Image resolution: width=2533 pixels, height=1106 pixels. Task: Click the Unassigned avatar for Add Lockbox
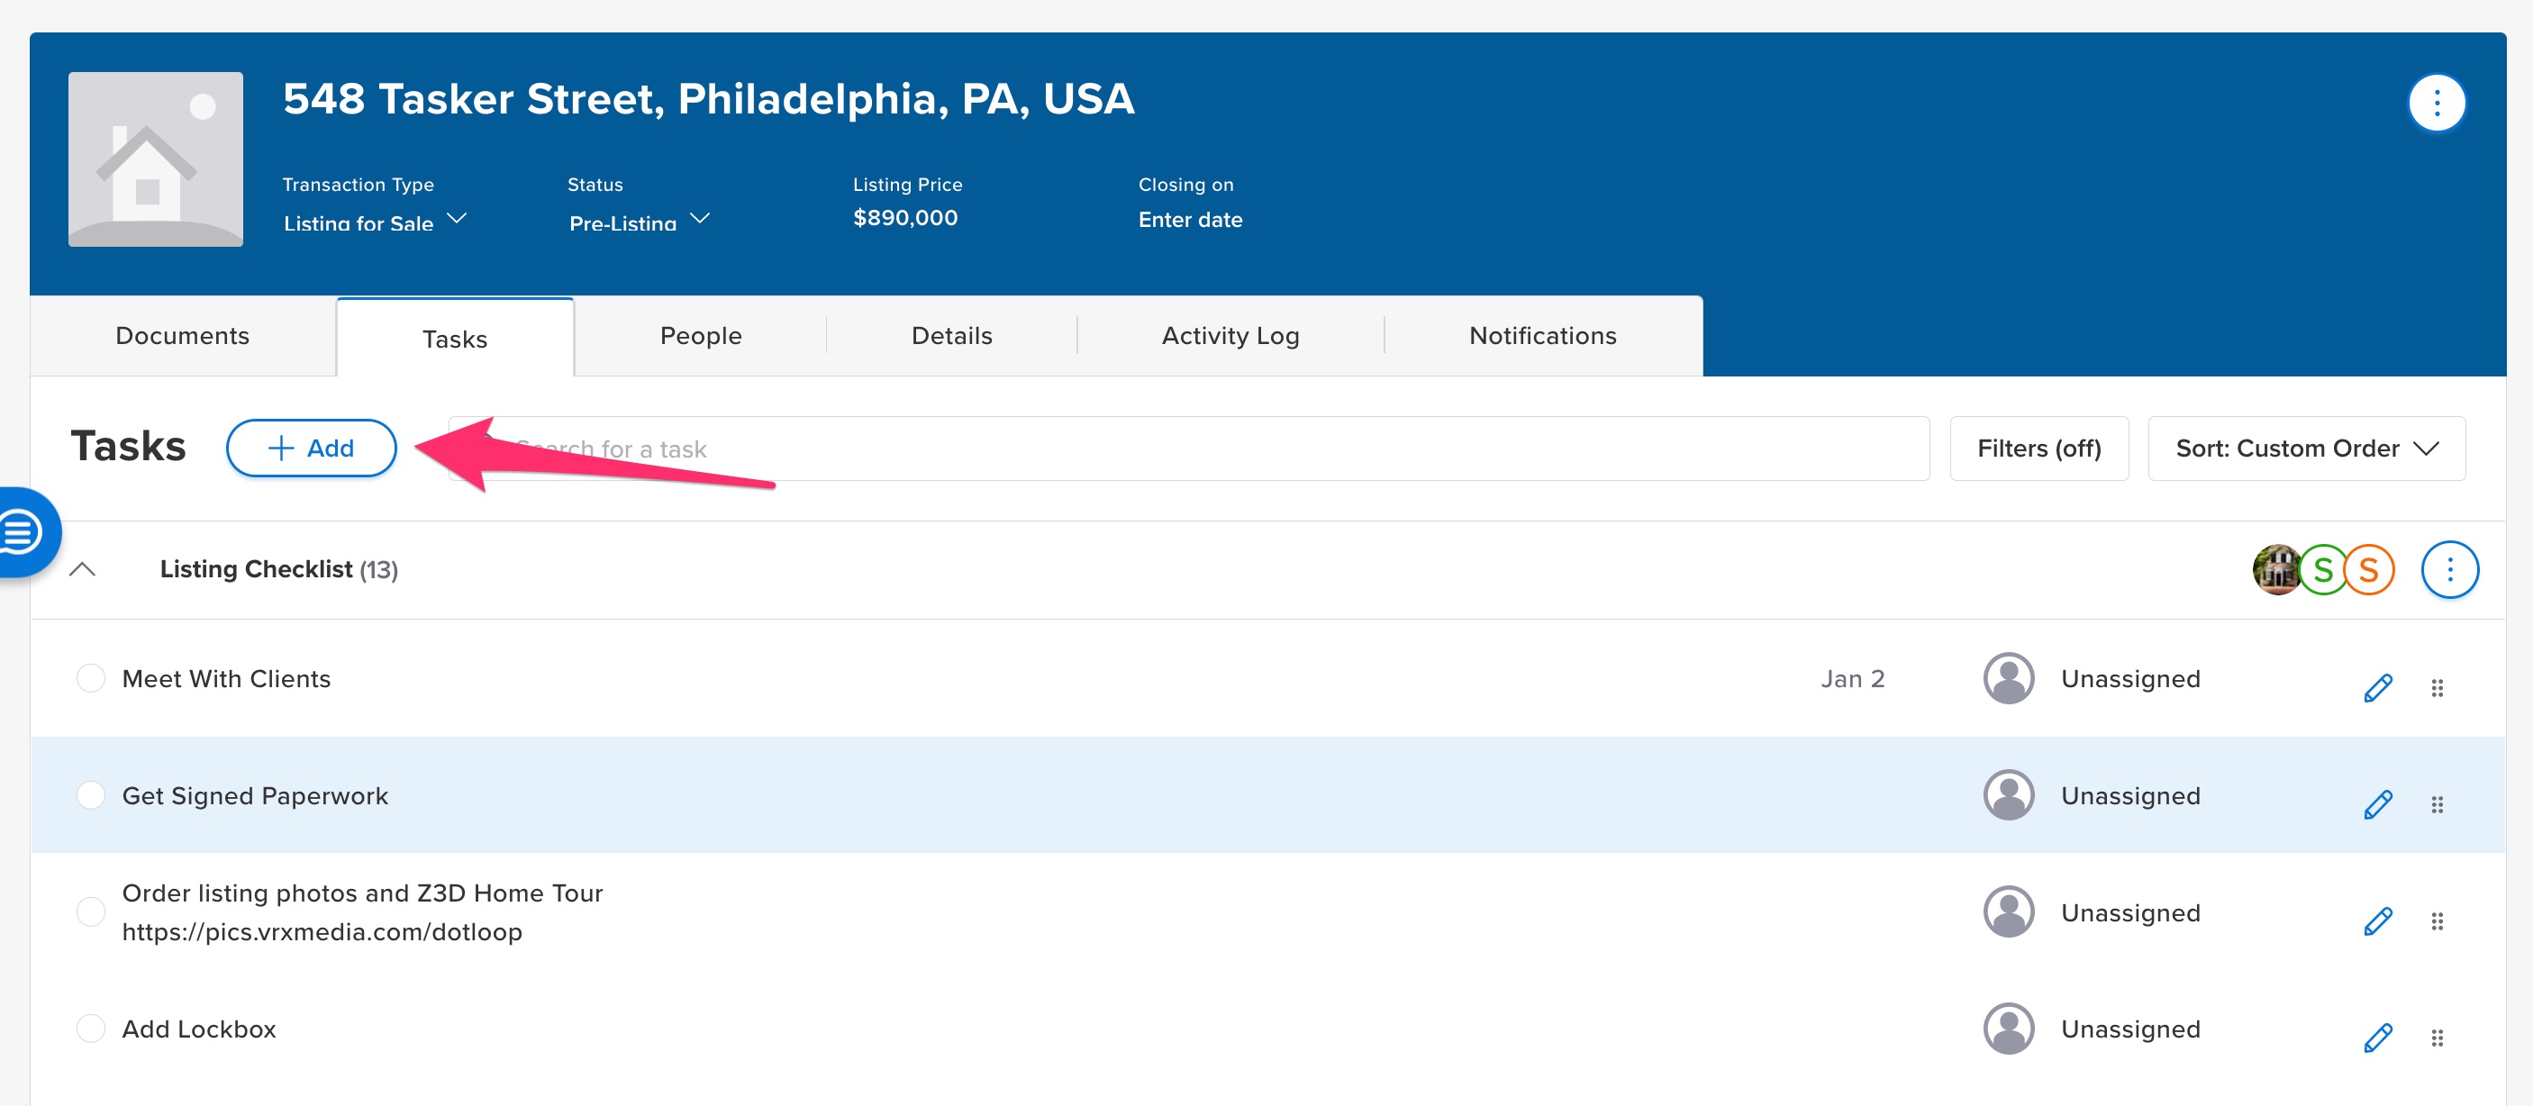tap(2008, 1029)
